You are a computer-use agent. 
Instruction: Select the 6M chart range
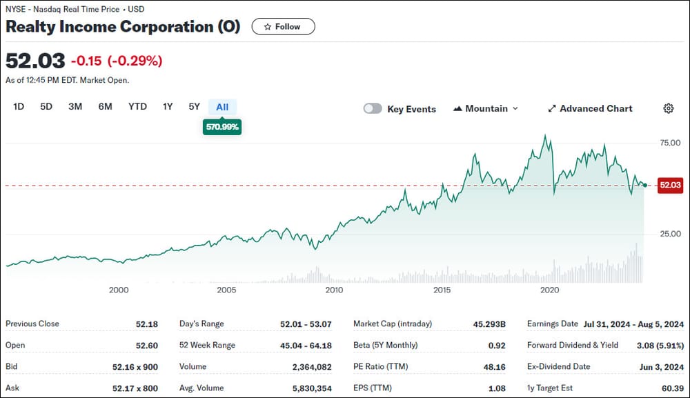click(105, 107)
